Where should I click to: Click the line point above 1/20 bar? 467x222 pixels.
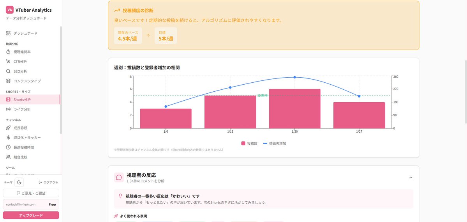click(x=294, y=77)
